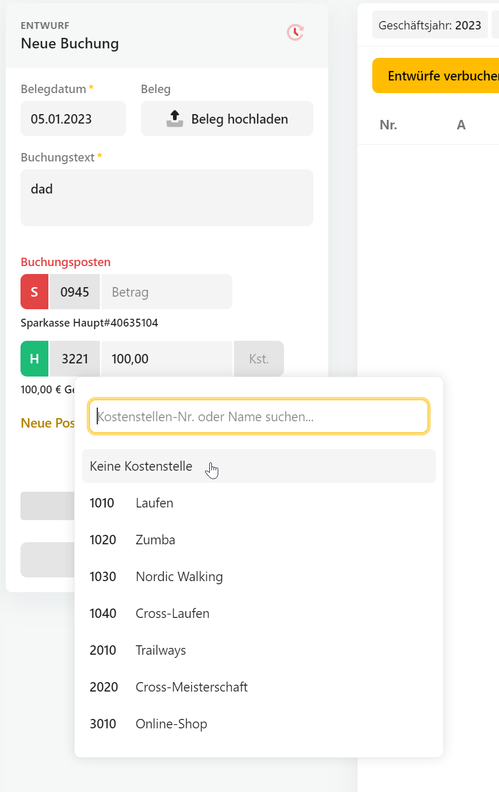499x792 pixels.
Task: Open the Geschäftsjahr 2023 selector
Action: pos(430,25)
